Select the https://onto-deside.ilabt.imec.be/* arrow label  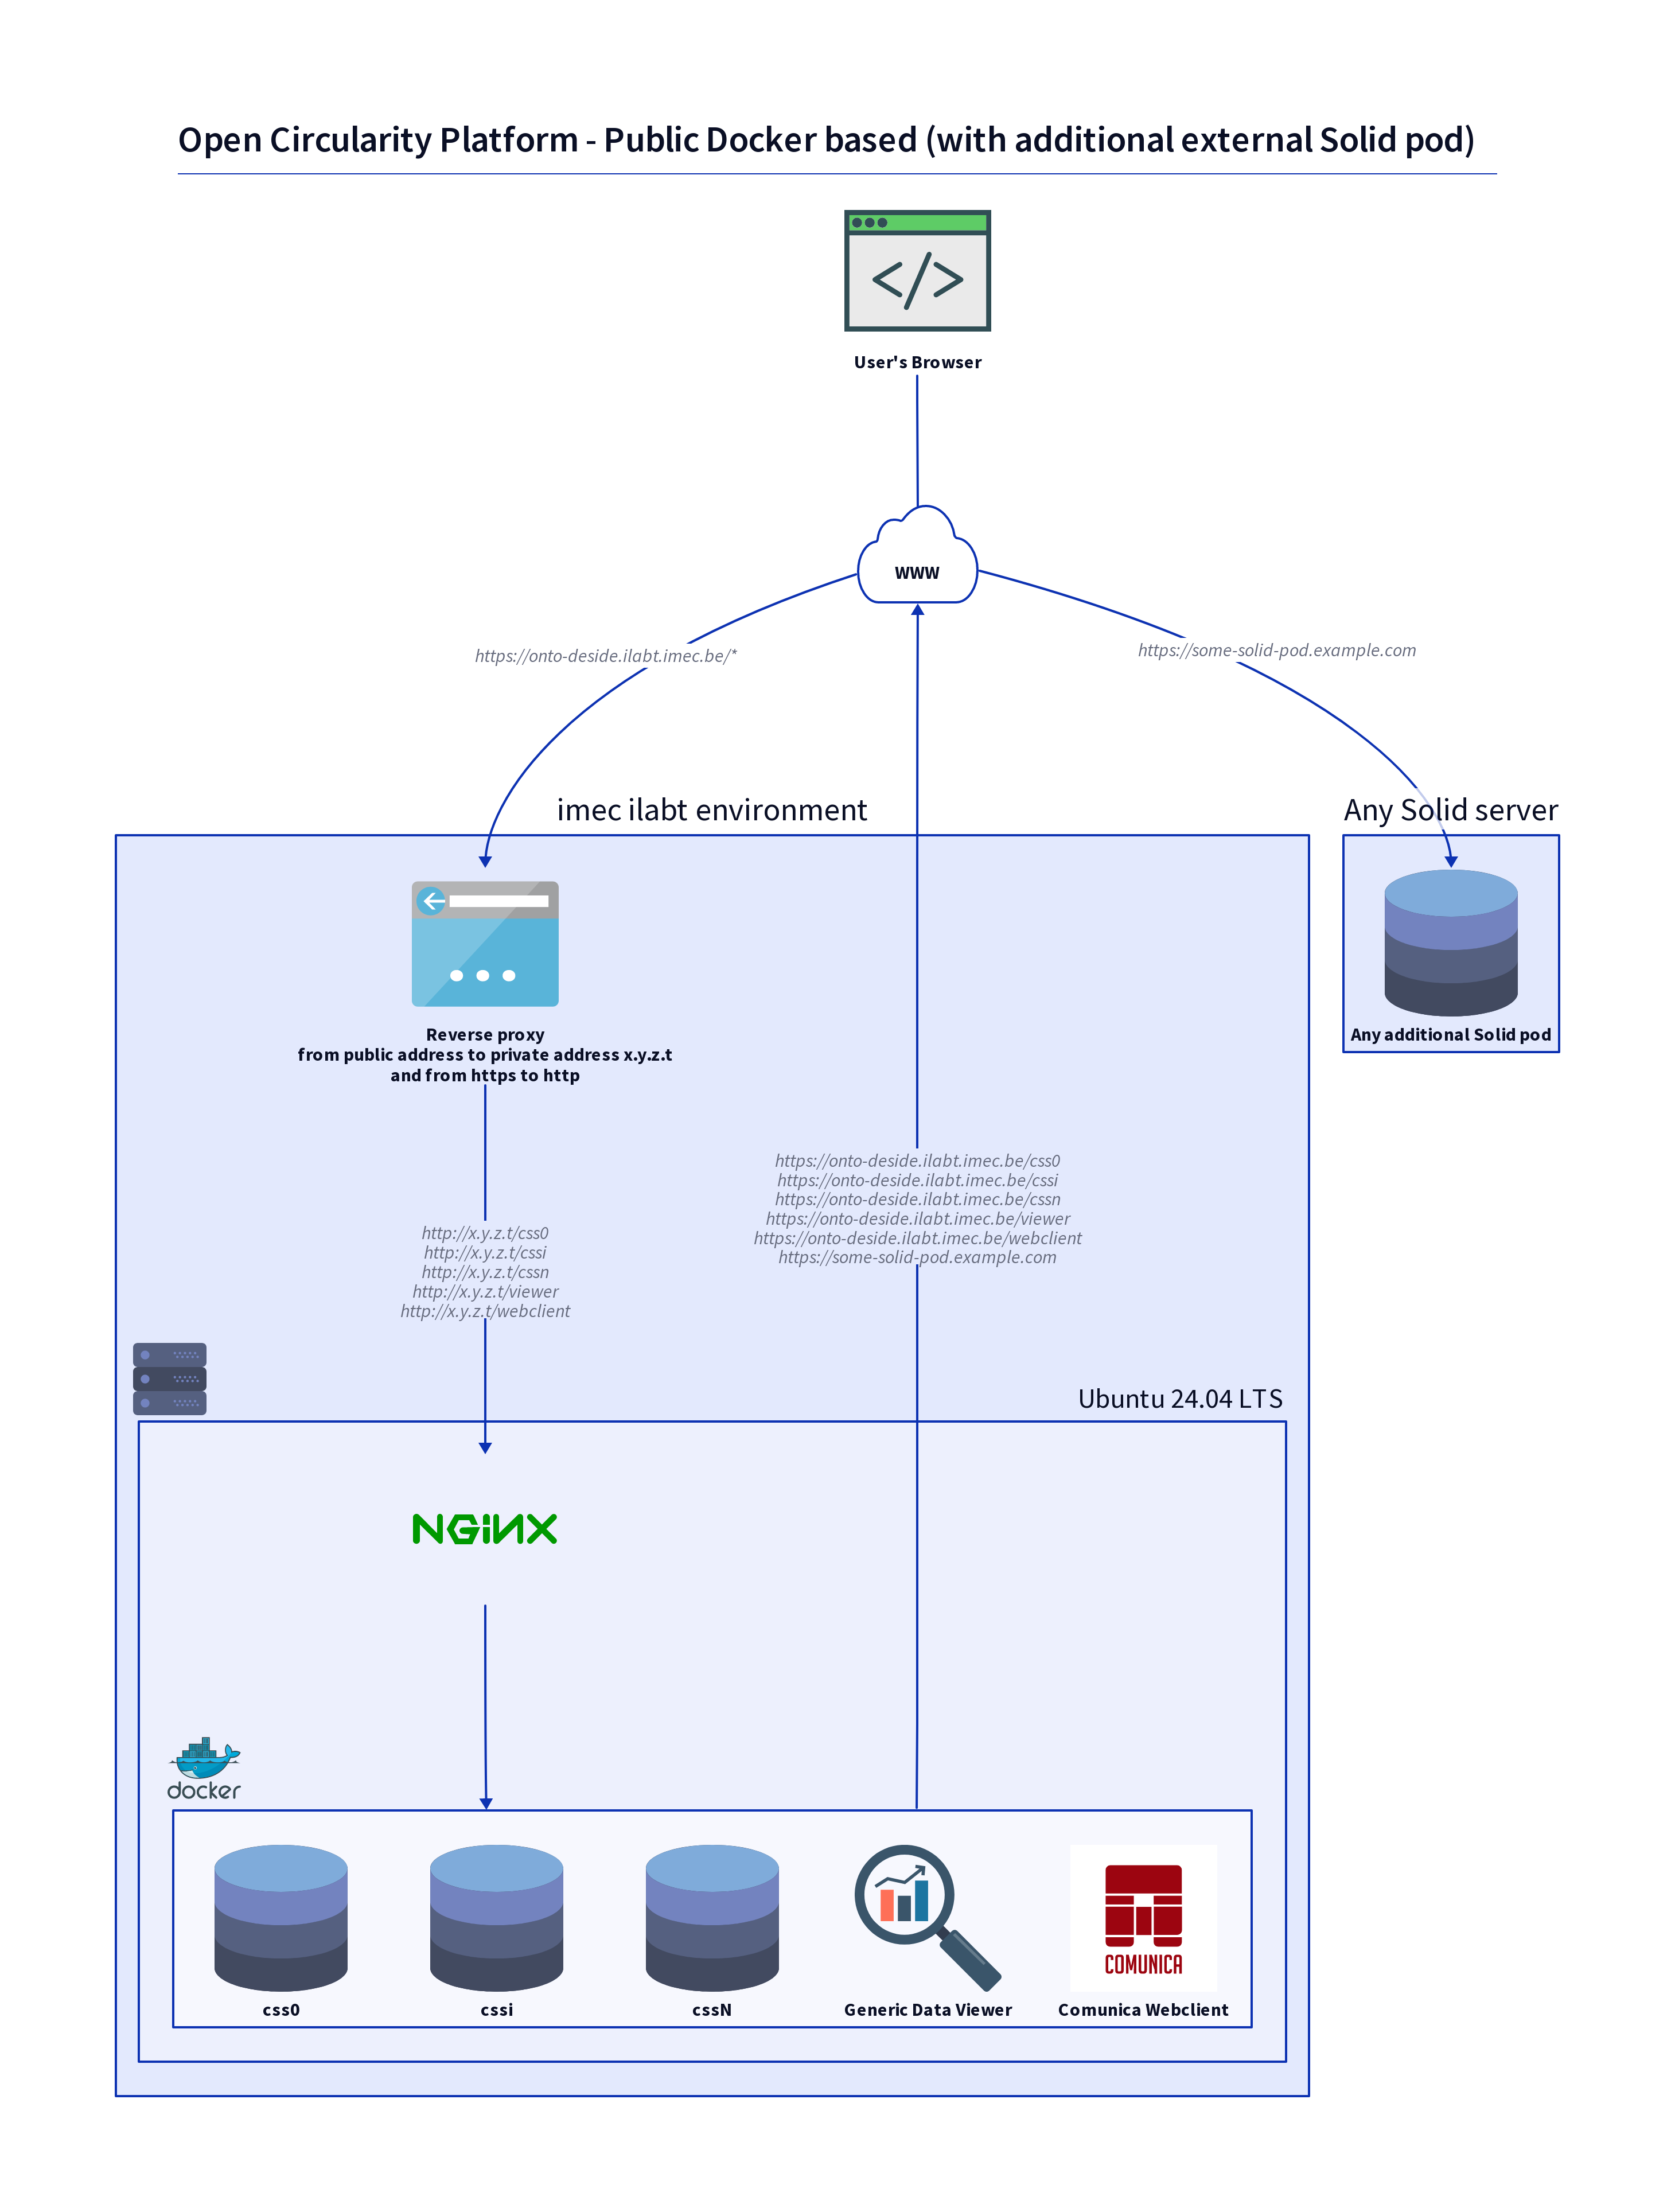click(x=606, y=656)
